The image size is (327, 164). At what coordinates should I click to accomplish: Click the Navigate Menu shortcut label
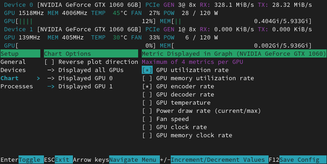[x=135, y=159]
